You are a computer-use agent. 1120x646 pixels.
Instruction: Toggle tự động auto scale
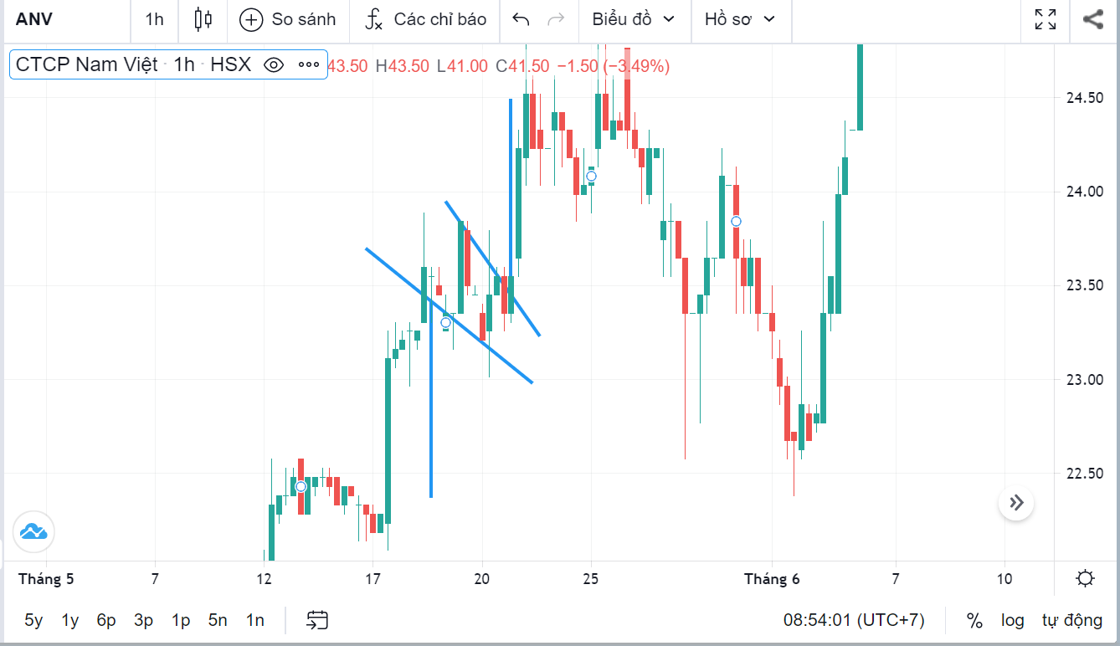click(1072, 620)
